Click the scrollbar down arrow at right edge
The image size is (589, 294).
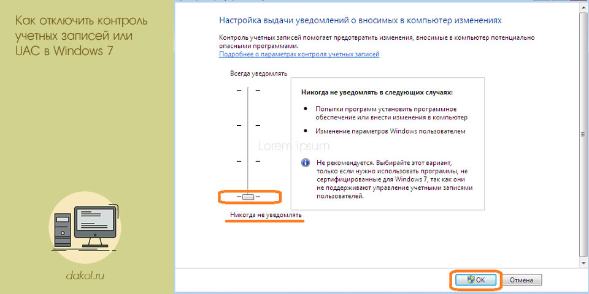point(583,263)
